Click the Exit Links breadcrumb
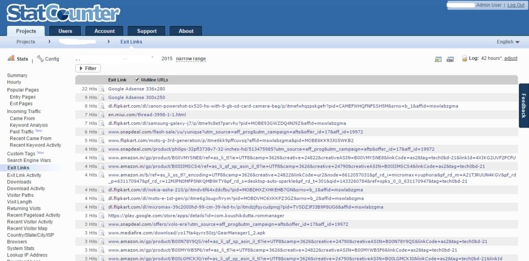 point(131,42)
